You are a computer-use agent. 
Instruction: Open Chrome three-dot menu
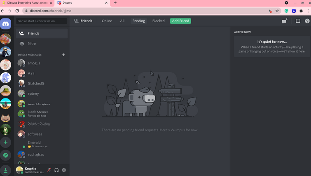point(309,11)
